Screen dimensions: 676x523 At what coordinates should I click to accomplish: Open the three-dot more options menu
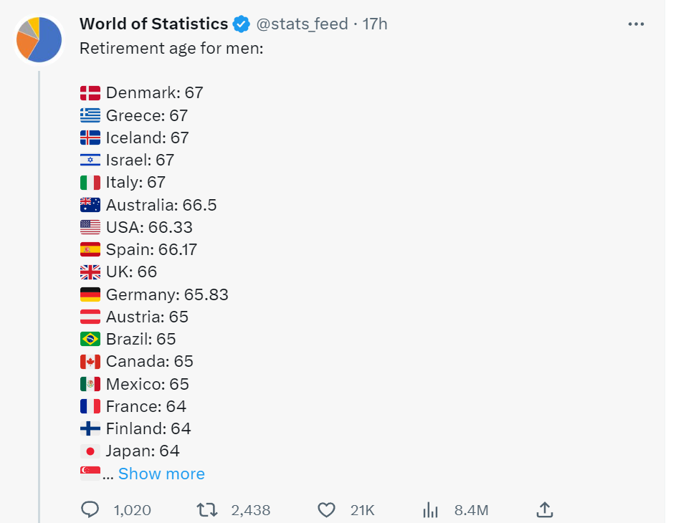tap(636, 24)
